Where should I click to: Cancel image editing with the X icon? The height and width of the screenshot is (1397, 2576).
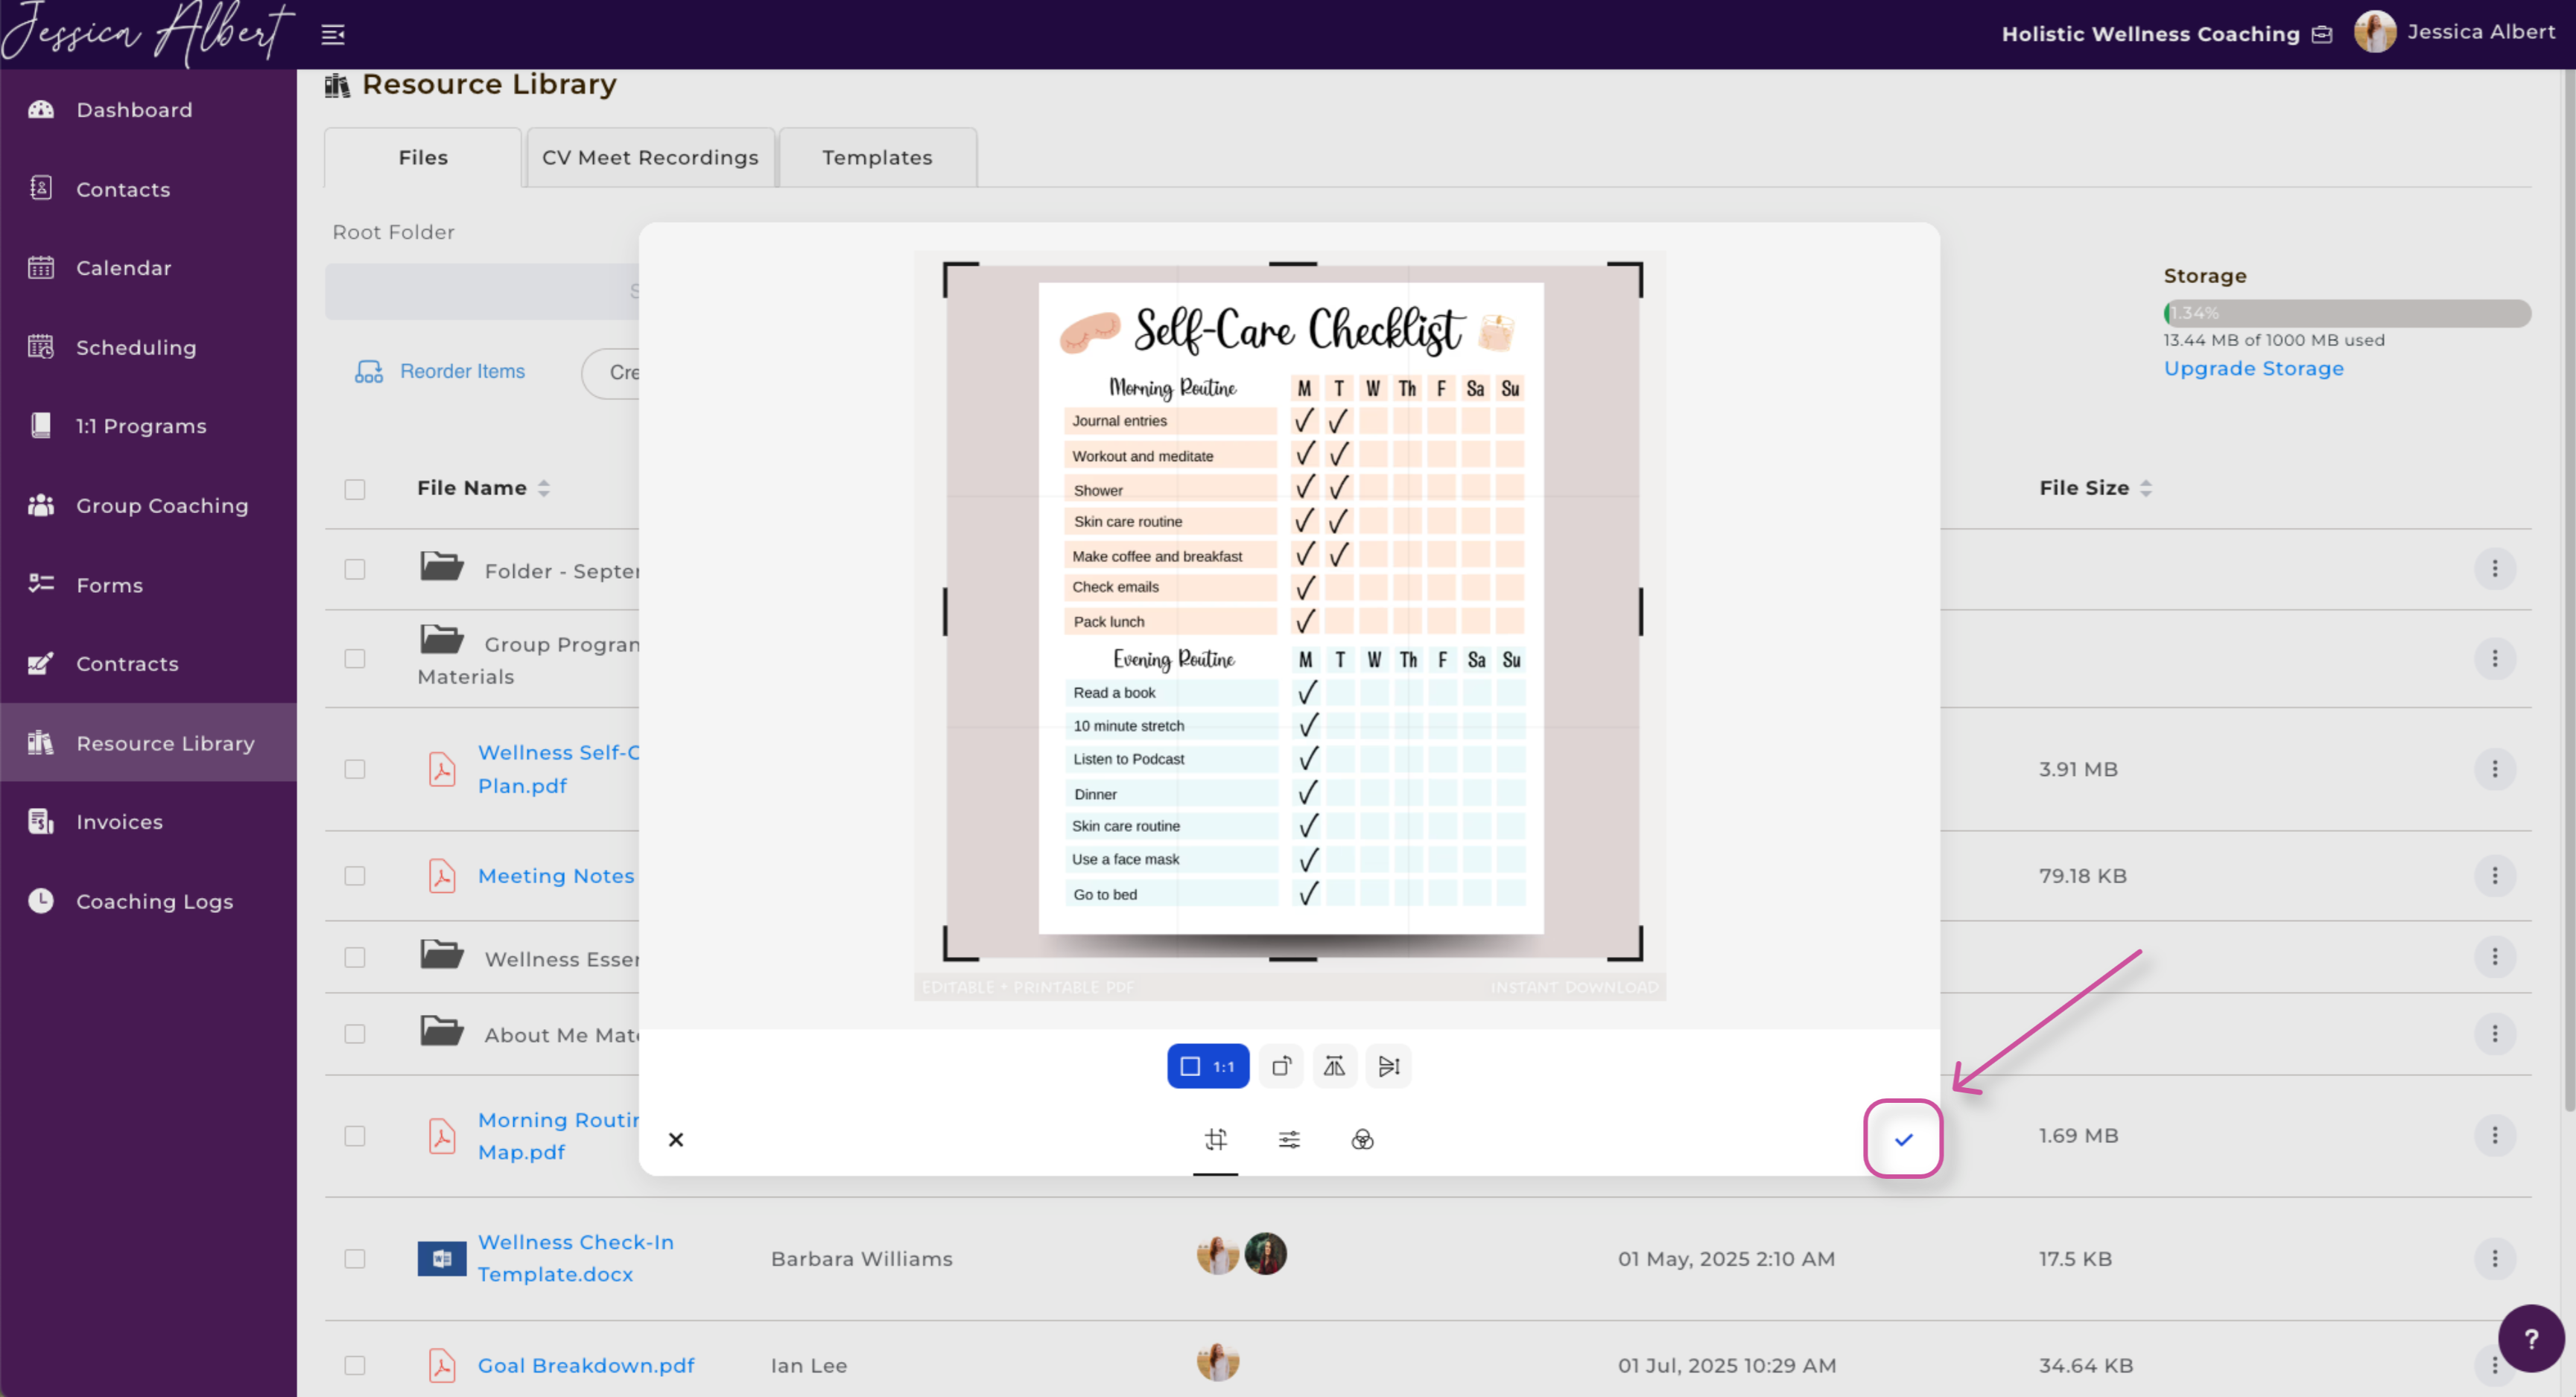pos(676,1139)
